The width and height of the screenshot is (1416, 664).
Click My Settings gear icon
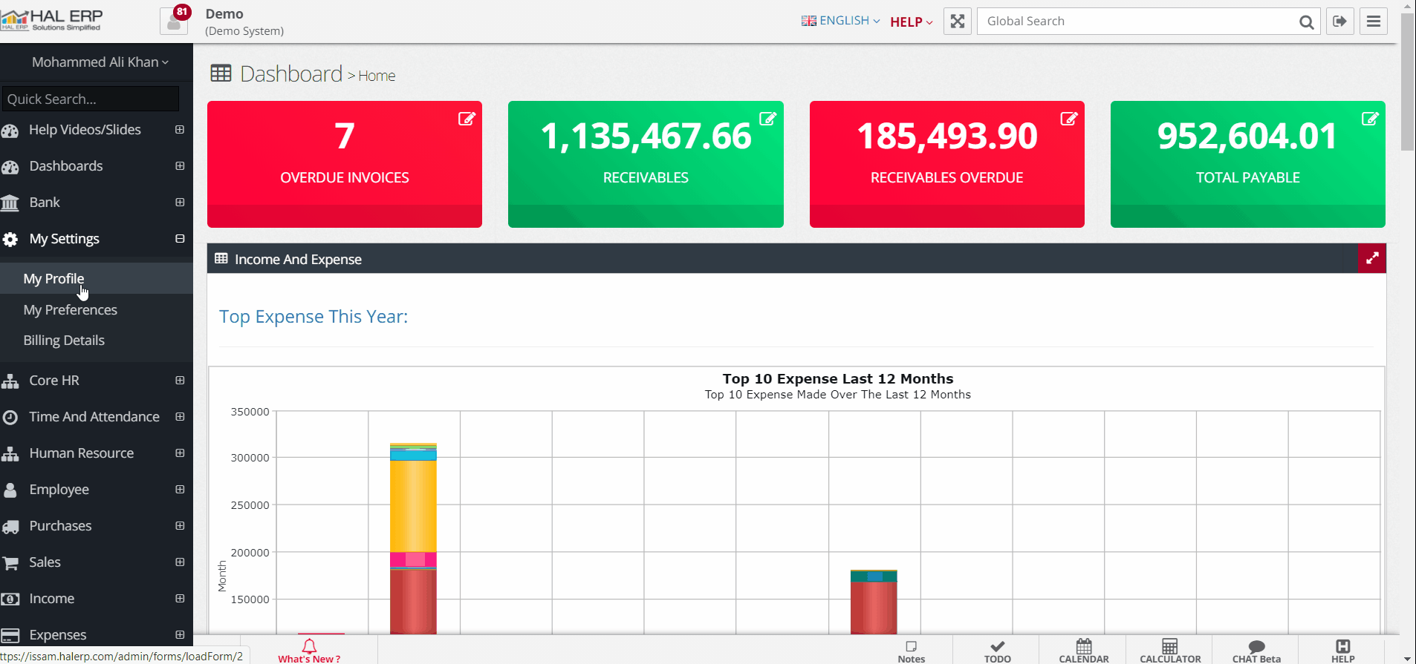(x=10, y=239)
